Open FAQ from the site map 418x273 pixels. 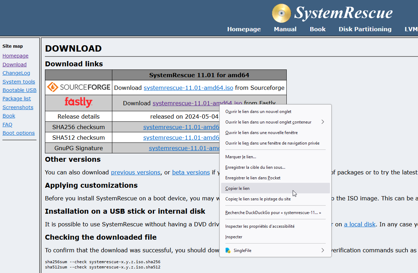pos(7,125)
